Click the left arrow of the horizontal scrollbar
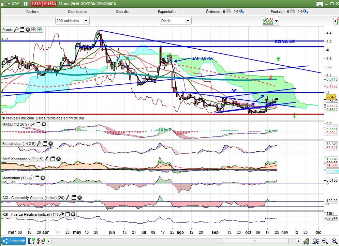The image size is (339, 246). pos(49,241)
